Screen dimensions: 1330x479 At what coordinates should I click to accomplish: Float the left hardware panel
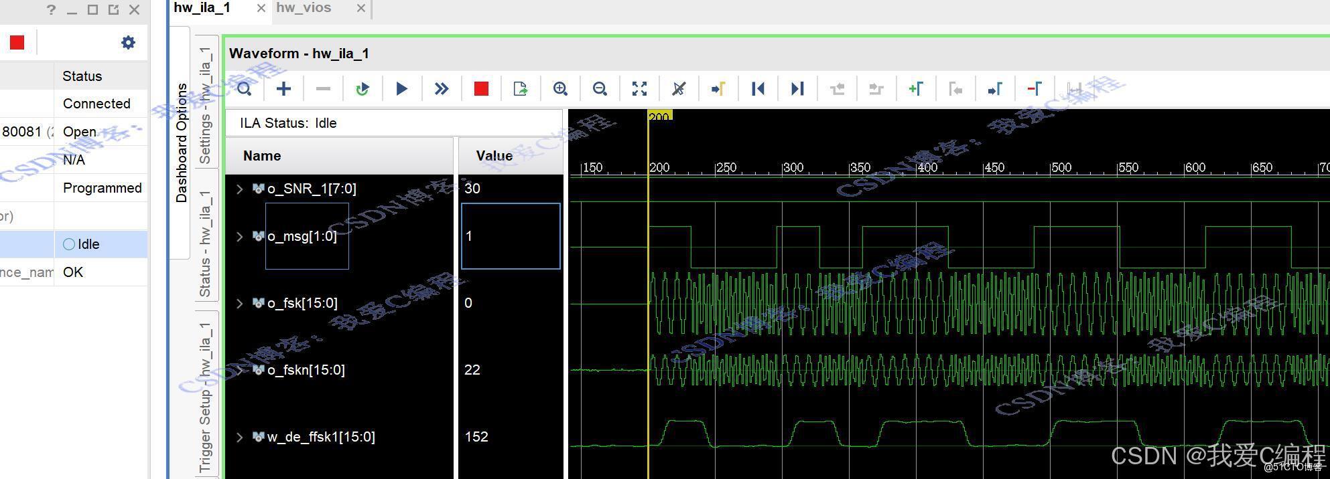[113, 9]
